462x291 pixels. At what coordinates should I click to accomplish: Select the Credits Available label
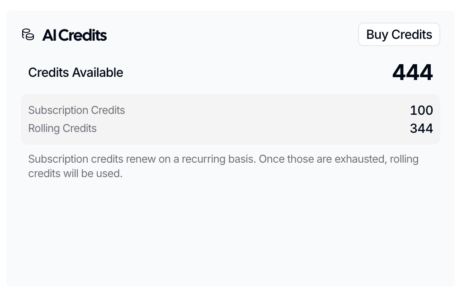pos(75,72)
